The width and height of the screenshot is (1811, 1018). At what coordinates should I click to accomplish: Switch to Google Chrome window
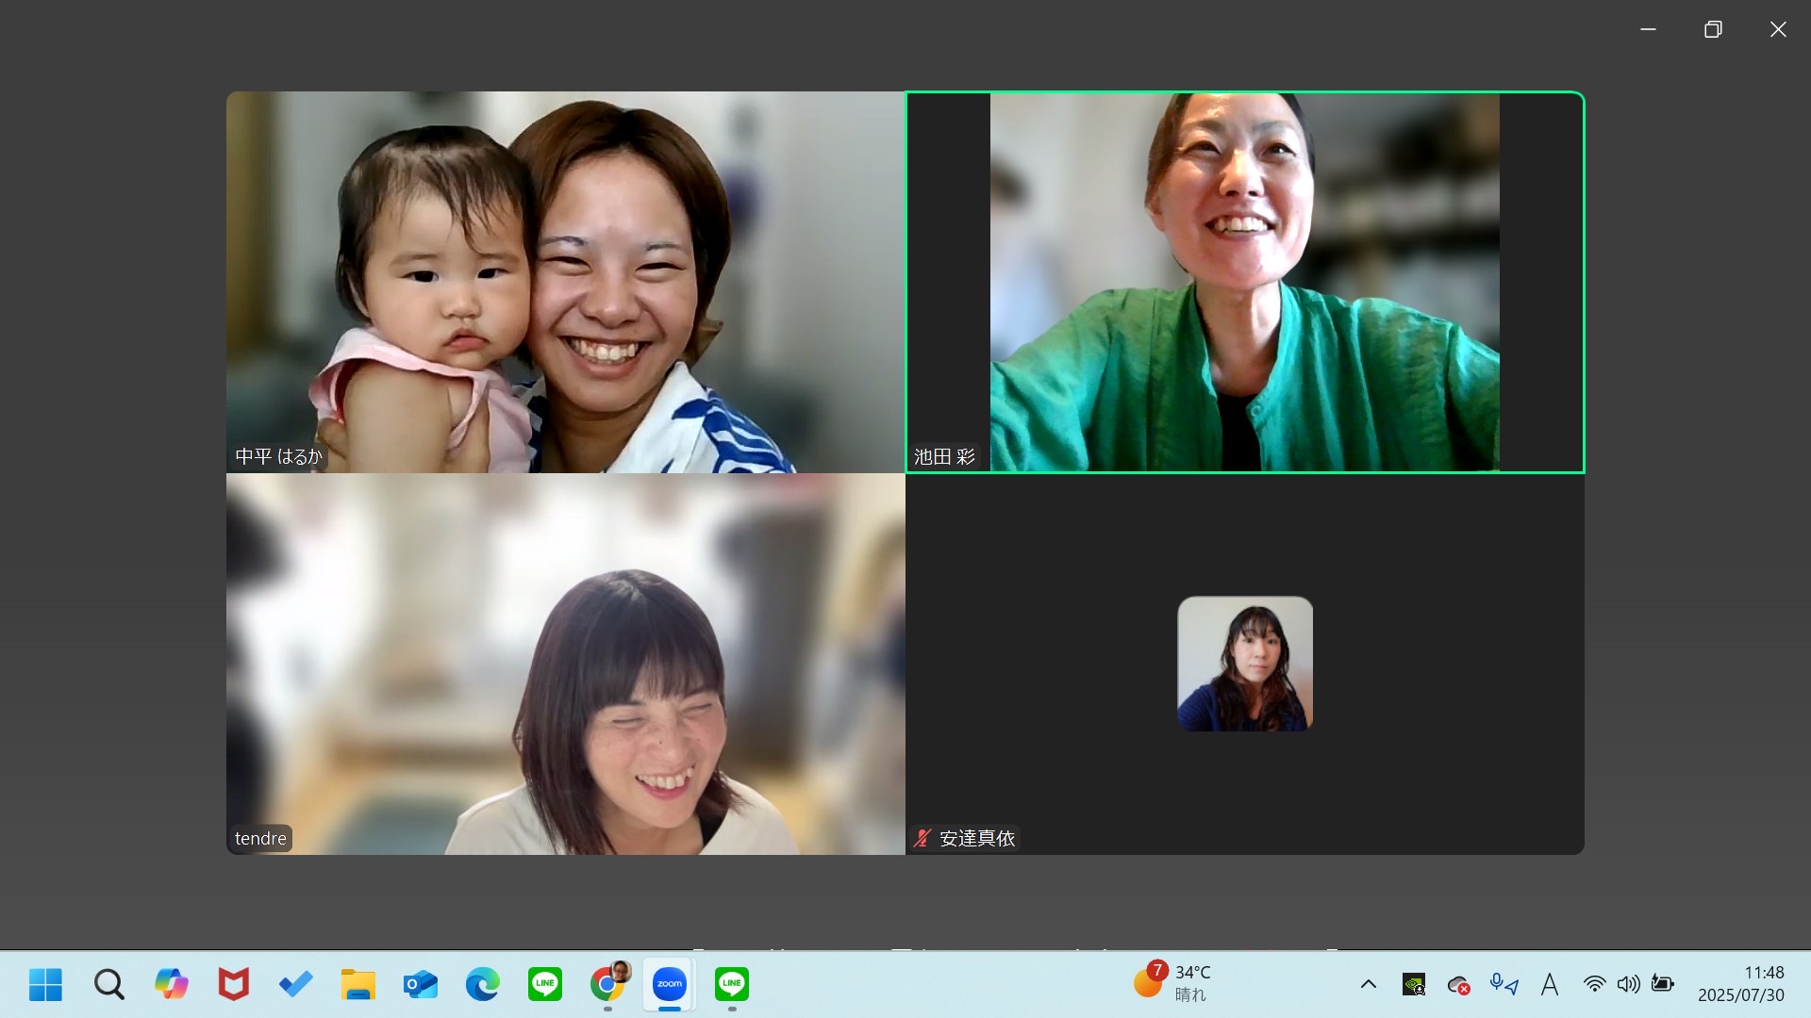(x=608, y=984)
